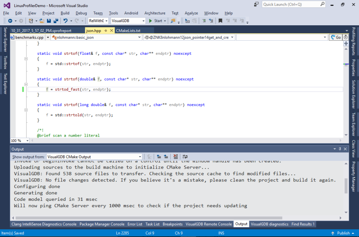Click Publish in the status bar
The width and height of the screenshot is (359, 237).
coord(343,233)
